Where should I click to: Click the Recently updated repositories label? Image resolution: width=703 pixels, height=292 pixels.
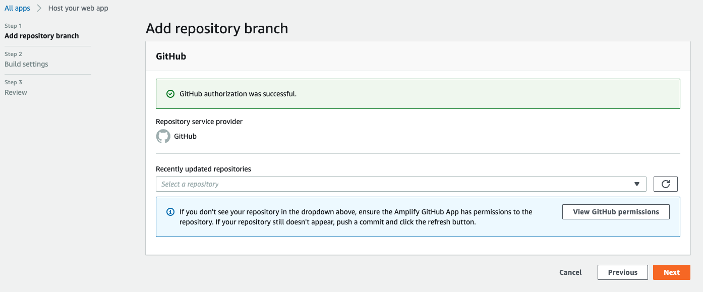203,169
